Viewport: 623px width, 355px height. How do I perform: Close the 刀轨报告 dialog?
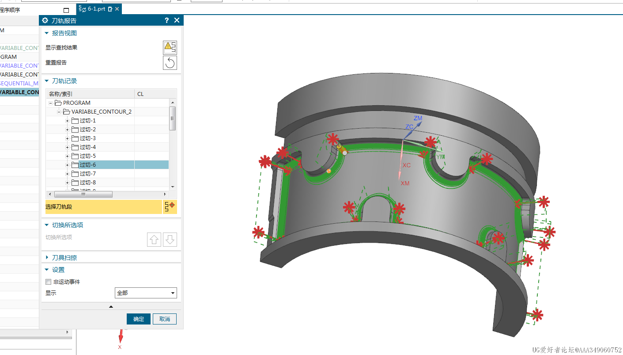click(177, 20)
